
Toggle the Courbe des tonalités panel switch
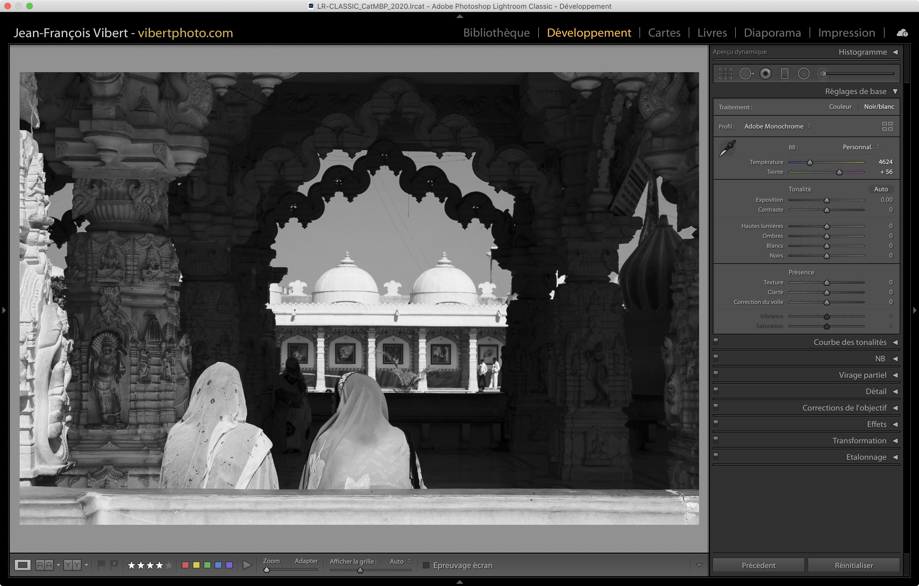tap(716, 341)
